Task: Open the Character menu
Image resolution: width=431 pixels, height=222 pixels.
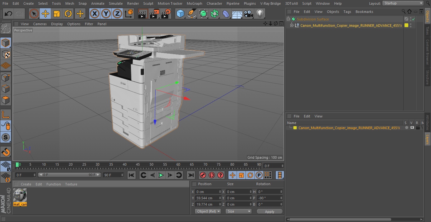Action: (x=214, y=3)
